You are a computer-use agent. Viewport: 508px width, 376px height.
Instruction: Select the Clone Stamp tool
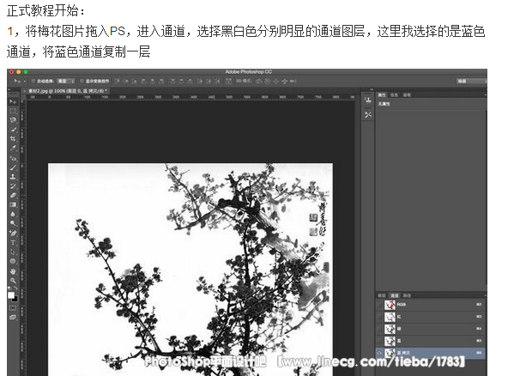[x=13, y=177]
